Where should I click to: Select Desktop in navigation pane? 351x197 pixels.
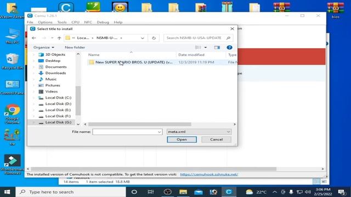(53, 61)
